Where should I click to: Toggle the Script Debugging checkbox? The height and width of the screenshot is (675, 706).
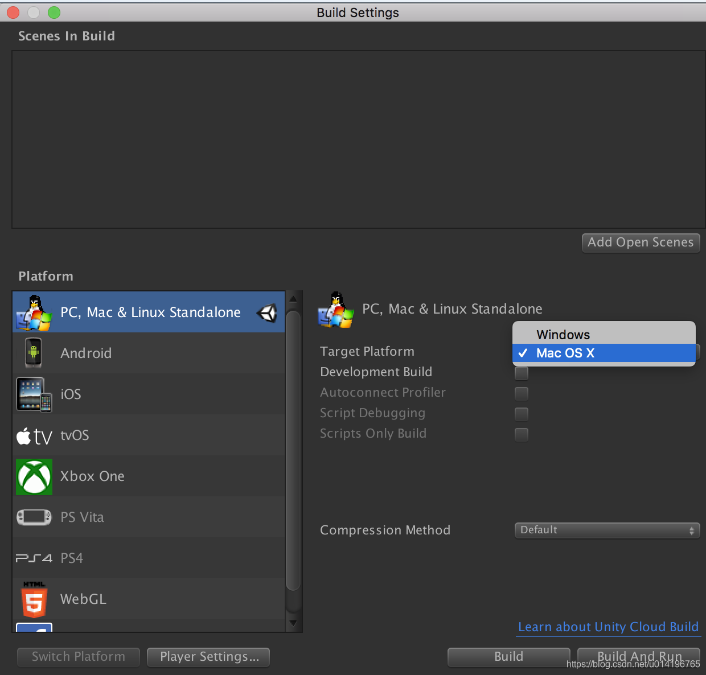pyautogui.click(x=522, y=414)
